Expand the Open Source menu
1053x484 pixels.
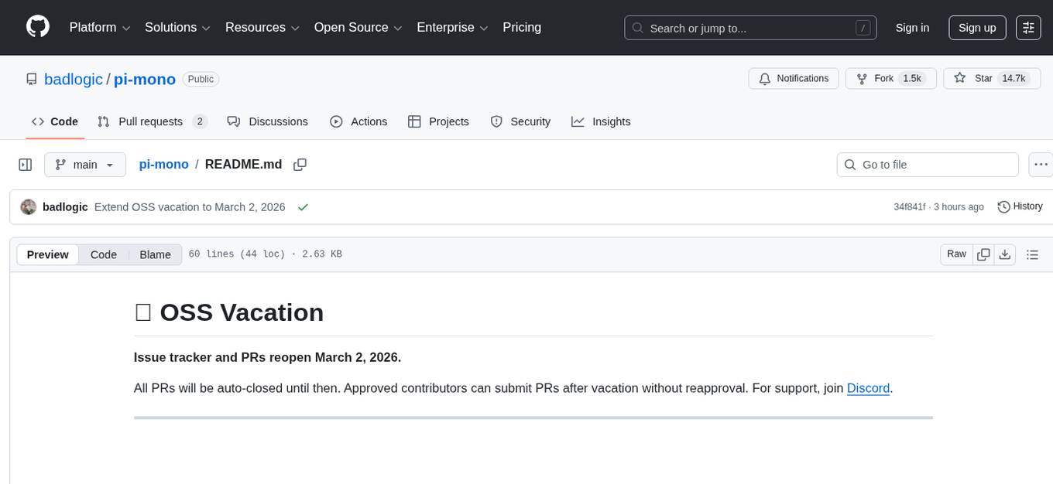[358, 28]
